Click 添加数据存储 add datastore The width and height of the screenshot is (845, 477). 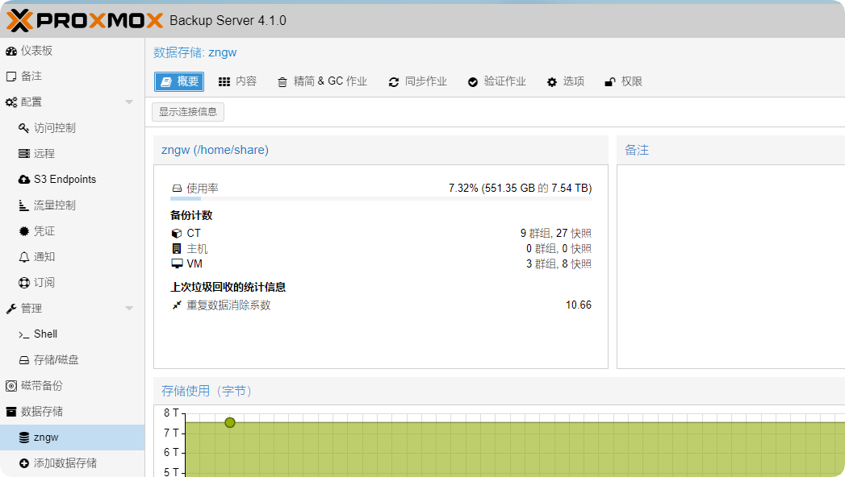(x=65, y=463)
